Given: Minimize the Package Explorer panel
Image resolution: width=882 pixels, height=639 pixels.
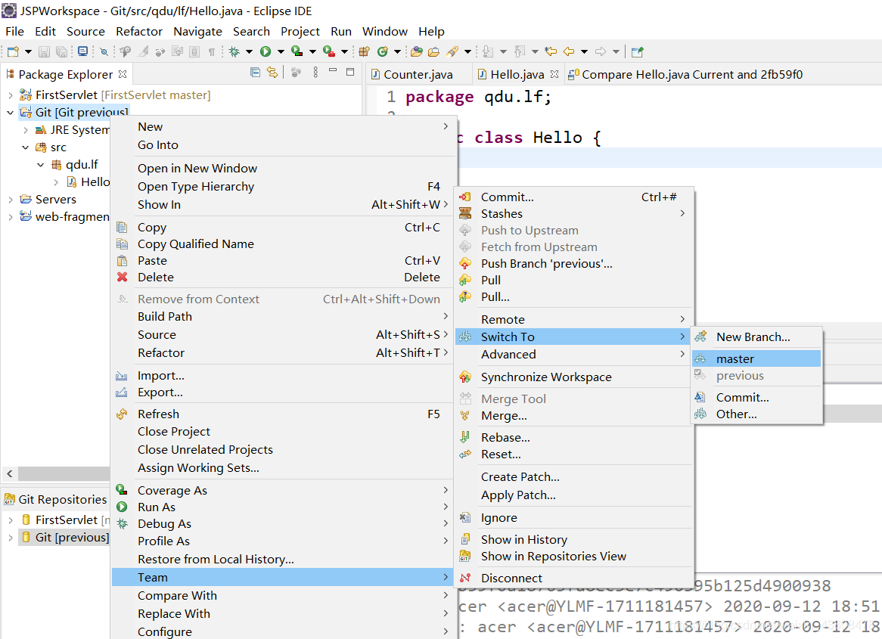Looking at the screenshot, I should [333, 71].
